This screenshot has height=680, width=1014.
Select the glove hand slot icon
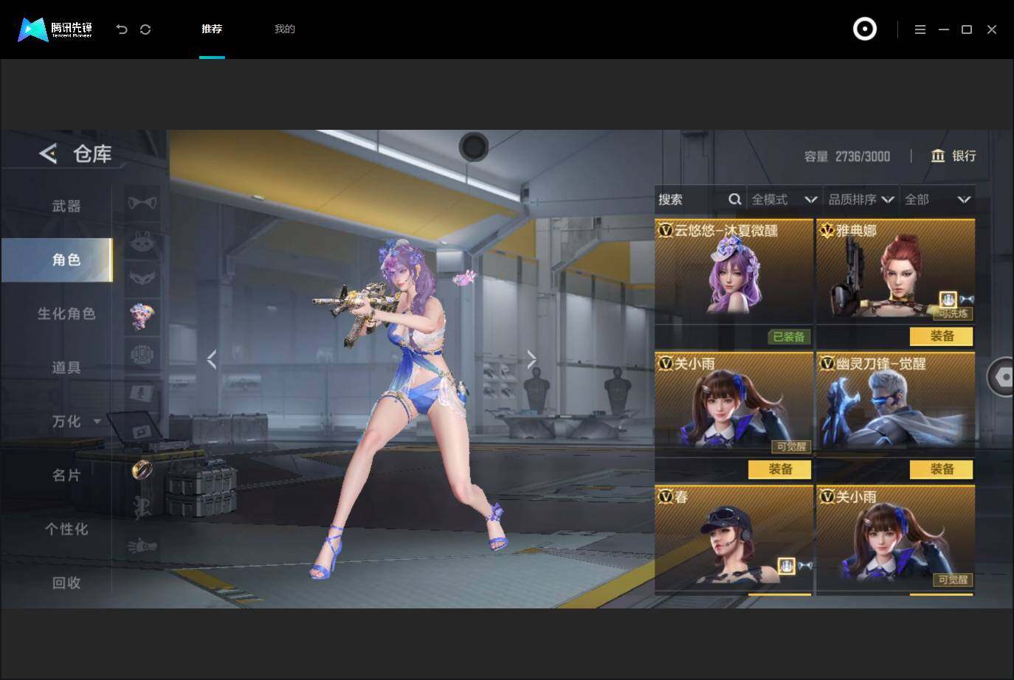pyautogui.click(x=142, y=546)
